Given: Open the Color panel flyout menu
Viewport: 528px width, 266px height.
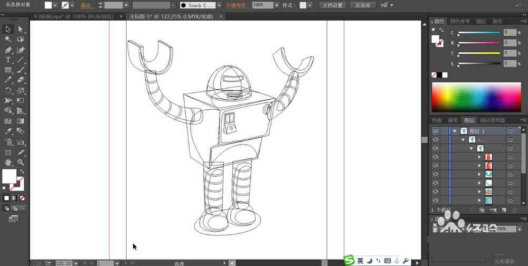Looking at the screenshot, I should pos(524,21).
